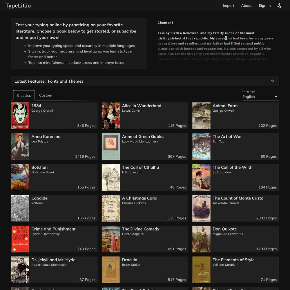This screenshot has height=290, width=290.
Task: Click the Anne of Green Gables title
Action: click(143, 137)
